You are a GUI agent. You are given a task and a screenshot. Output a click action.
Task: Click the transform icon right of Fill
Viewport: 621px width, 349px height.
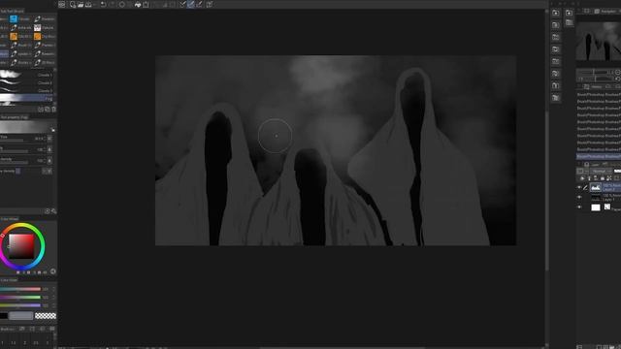[x=146, y=4]
